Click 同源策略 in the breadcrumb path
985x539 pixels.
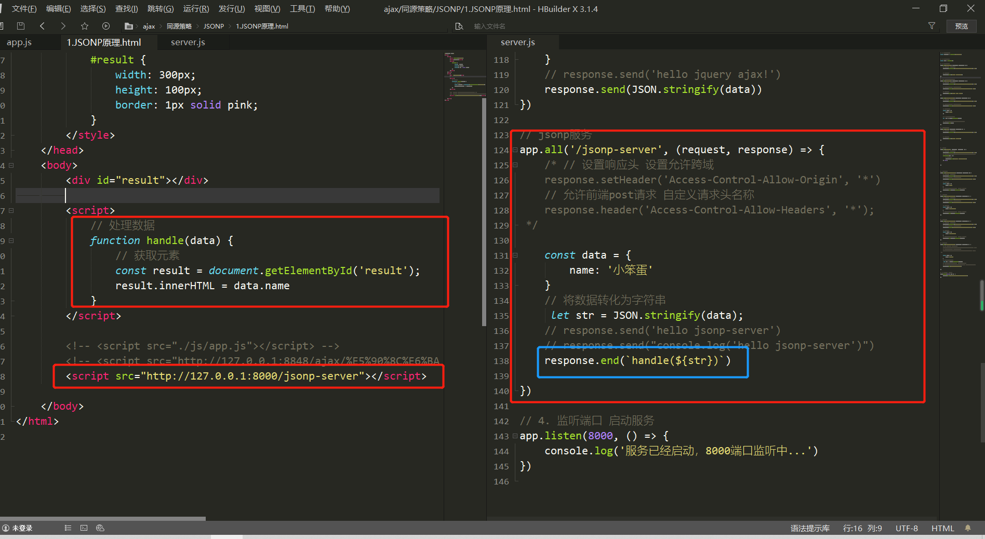coord(179,26)
